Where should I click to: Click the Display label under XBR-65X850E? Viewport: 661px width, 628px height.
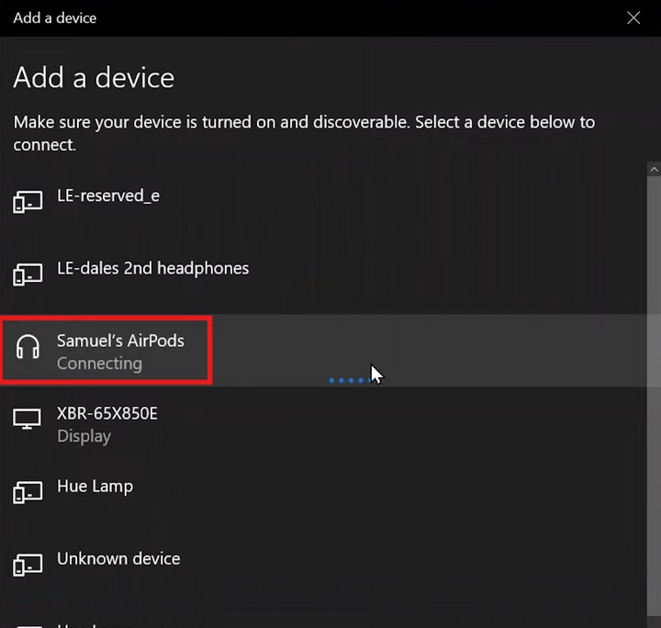[x=84, y=436]
